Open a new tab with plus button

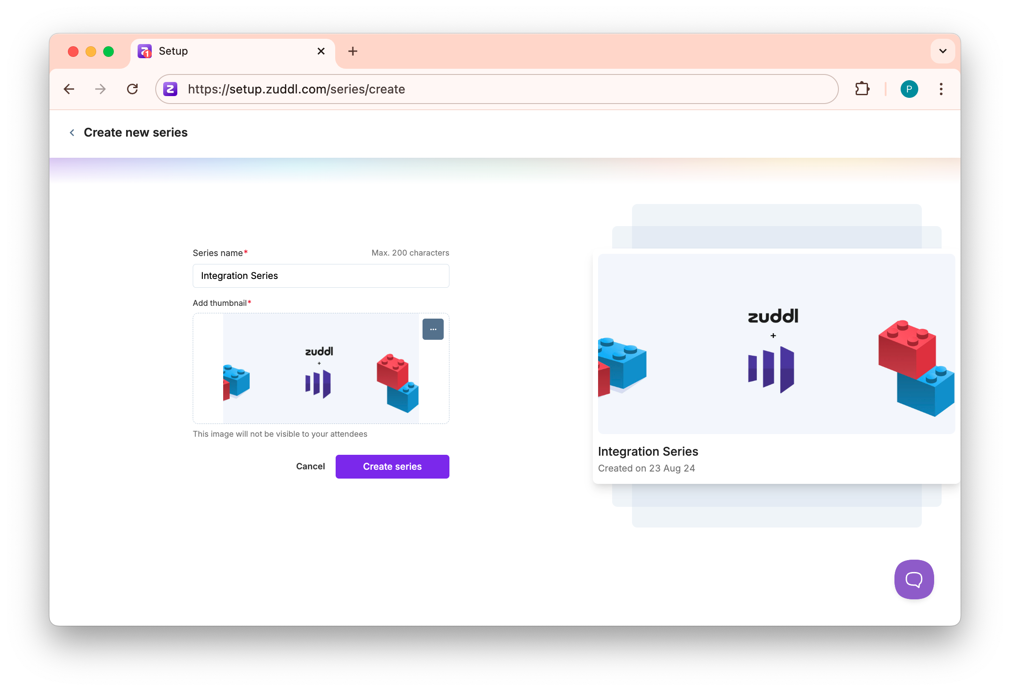coord(352,51)
